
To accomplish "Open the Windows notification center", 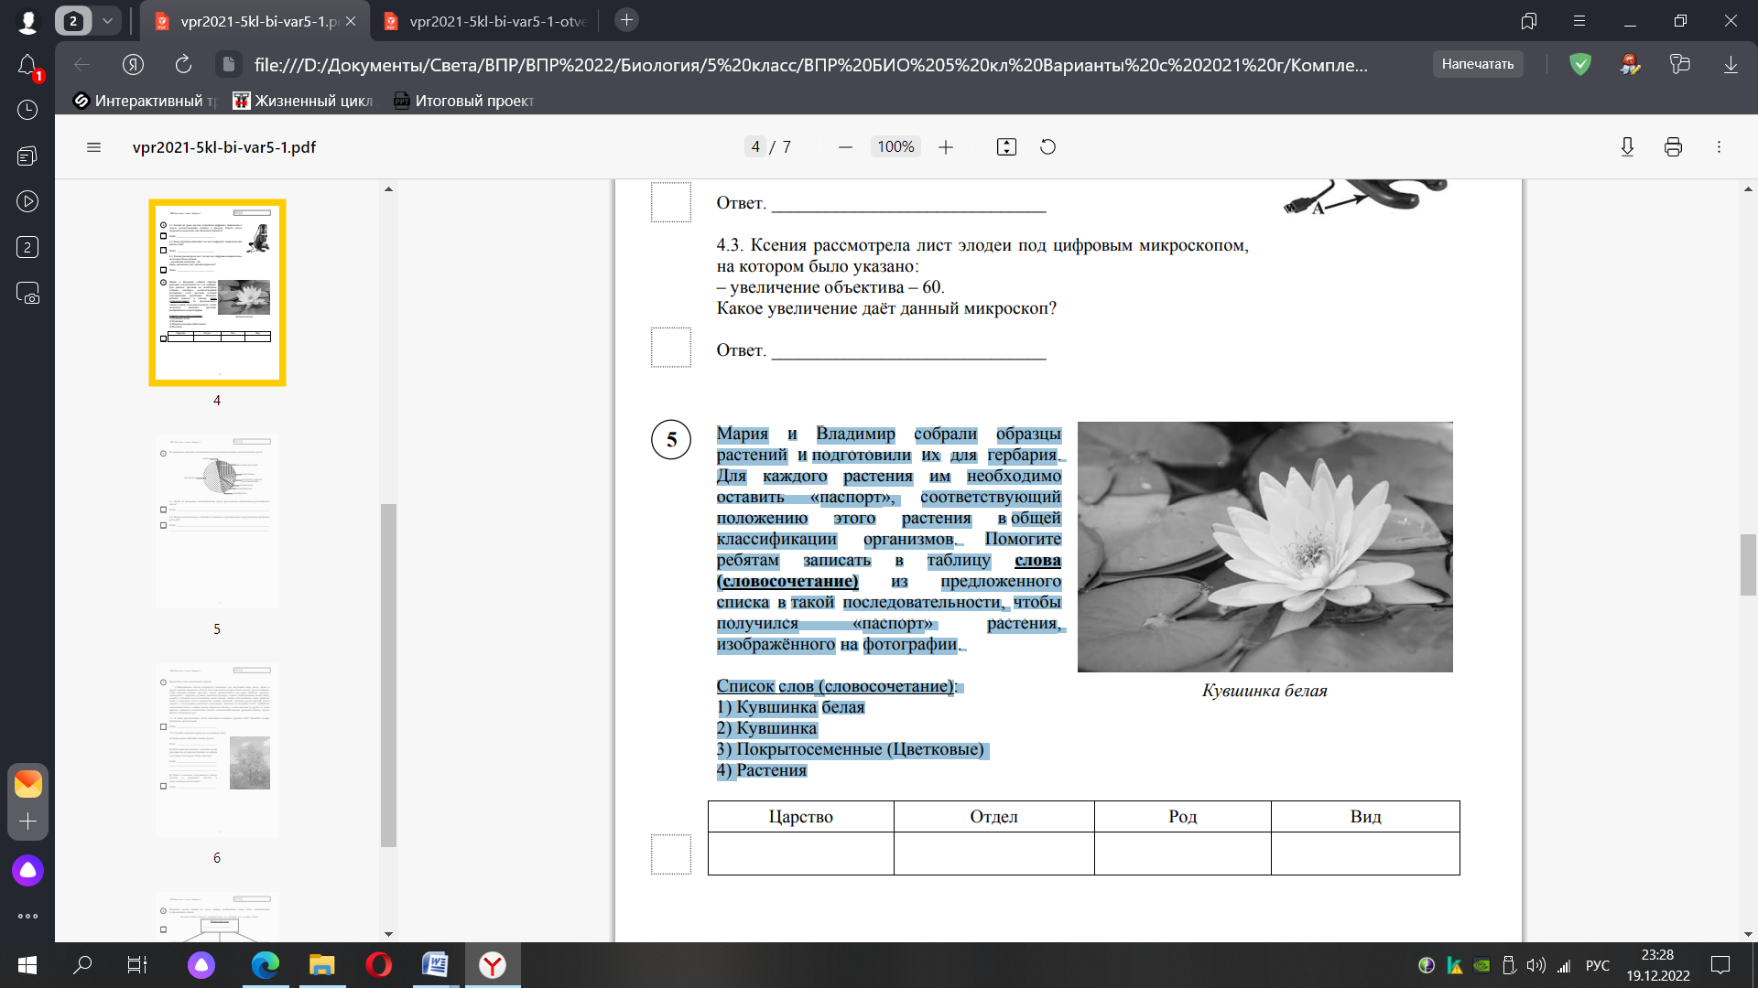I will tap(1720, 965).
